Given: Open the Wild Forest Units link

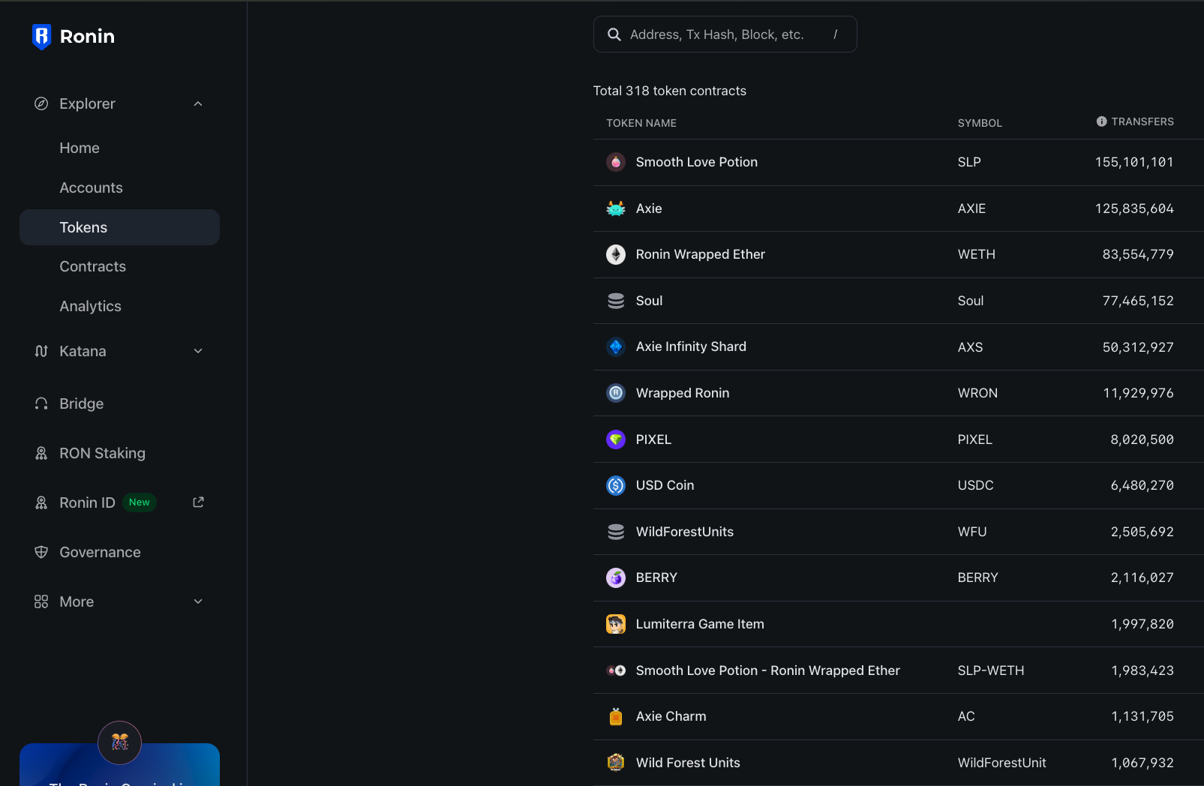Looking at the screenshot, I should [x=688, y=763].
